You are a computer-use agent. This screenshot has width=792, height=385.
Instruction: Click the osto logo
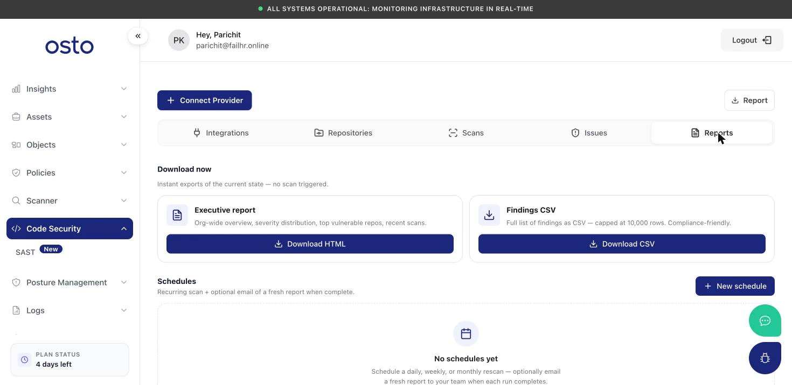pos(70,46)
